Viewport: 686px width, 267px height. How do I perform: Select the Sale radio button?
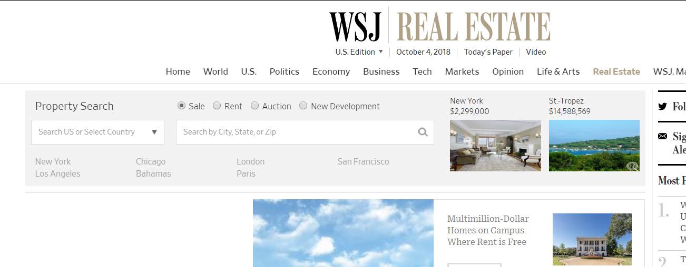click(181, 106)
